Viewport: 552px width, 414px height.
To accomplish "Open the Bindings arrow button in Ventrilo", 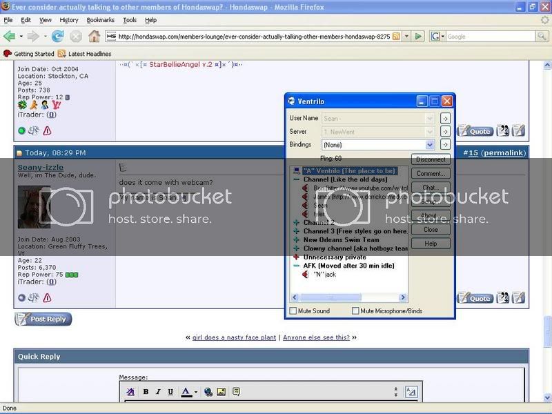I will pos(445,145).
